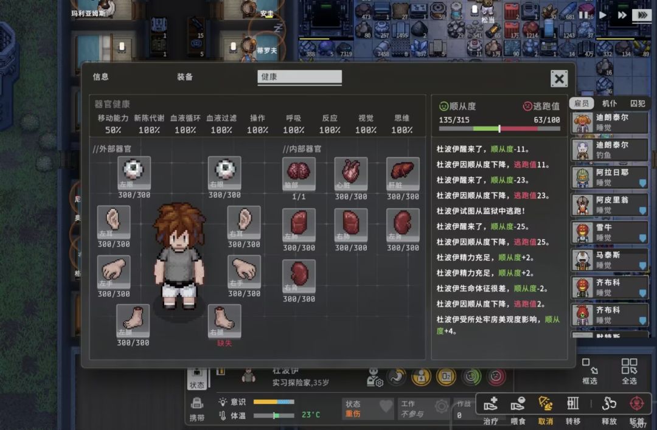The width and height of the screenshot is (657, 430).
Task: Select the 左眼 left eye organ icon
Action: click(134, 173)
